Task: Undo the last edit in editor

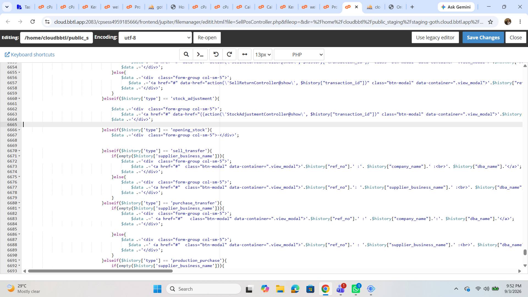Action: point(216,54)
